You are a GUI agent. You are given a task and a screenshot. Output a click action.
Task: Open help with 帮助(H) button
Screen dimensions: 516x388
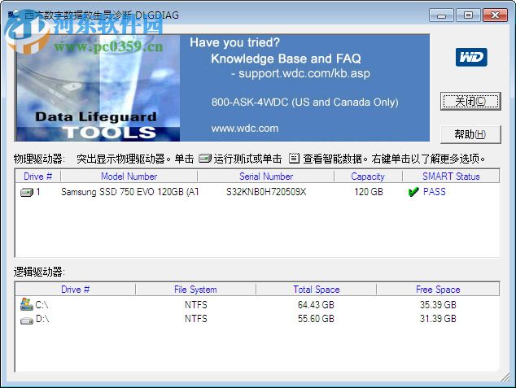470,134
